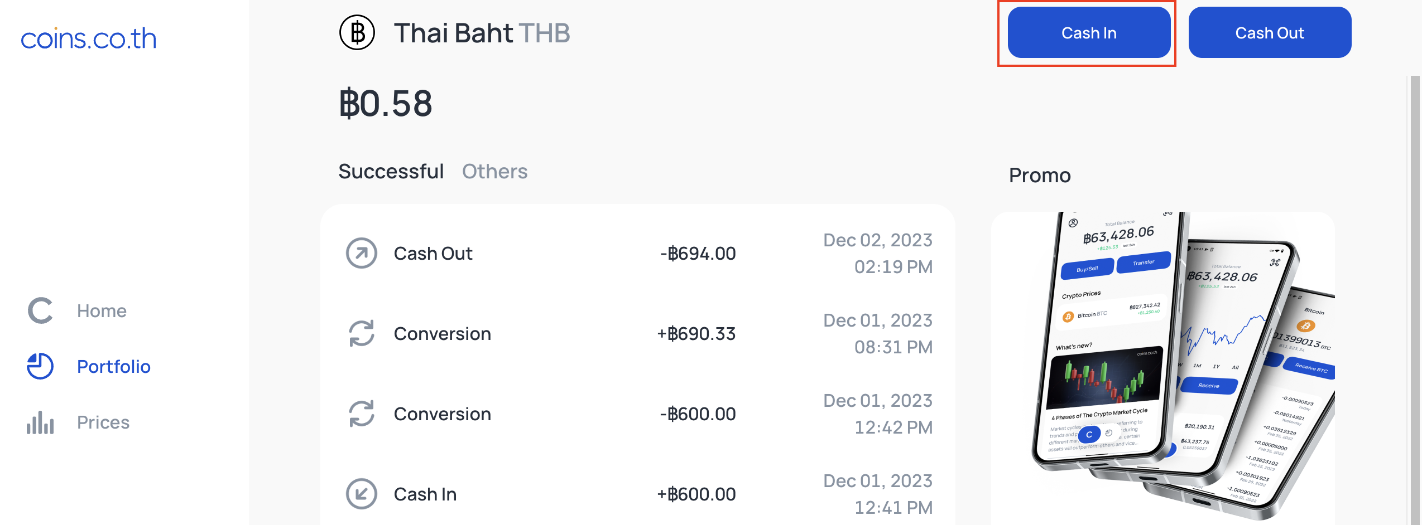Open the Promo phone mockup image
The height and width of the screenshot is (525, 1422).
pos(1163,368)
